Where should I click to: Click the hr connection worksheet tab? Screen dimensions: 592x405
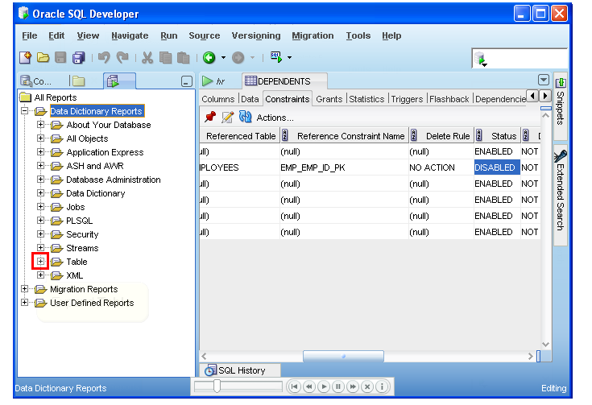[214, 81]
